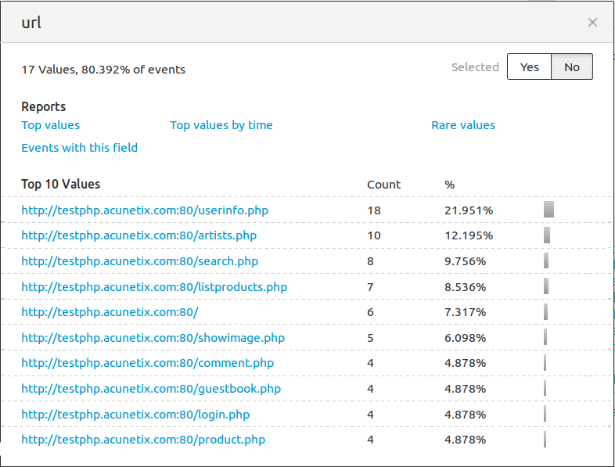Close the url field dialog
Viewport: 615px width, 467px height.
[592, 23]
